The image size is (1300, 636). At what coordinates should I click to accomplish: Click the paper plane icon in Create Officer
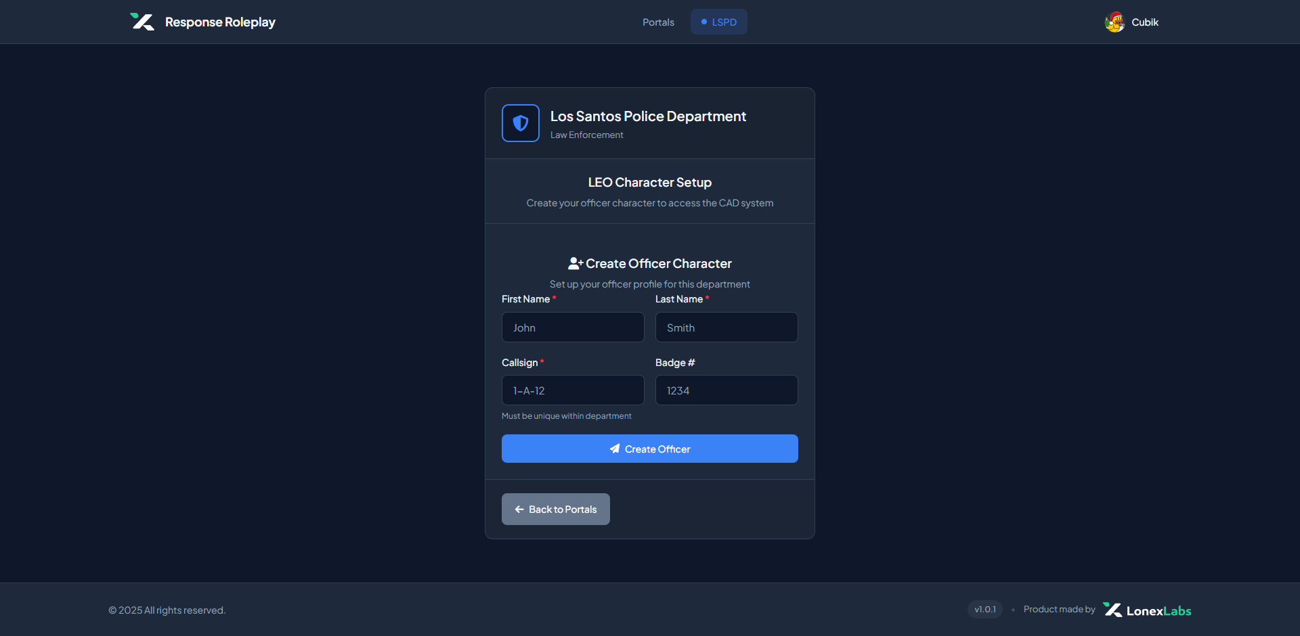pyautogui.click(x=615, y=449)
